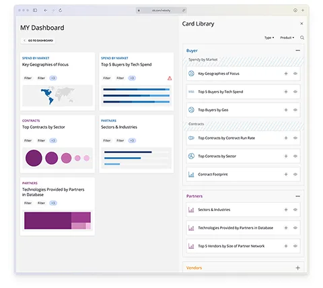
Task: Add Technologies Provided by Partners card with plus
Action: [x=286, y=228]
